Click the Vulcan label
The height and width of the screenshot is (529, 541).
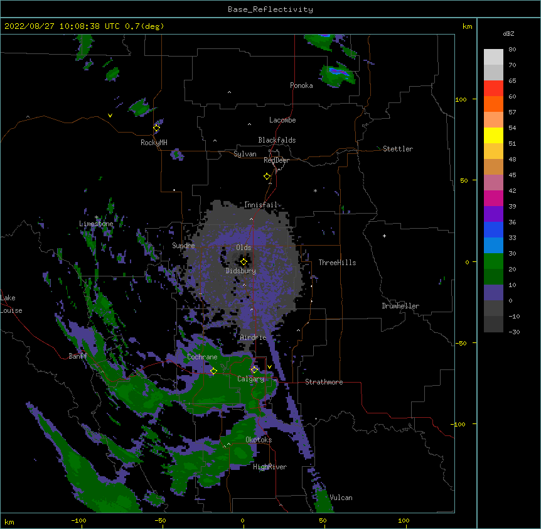point(341,498)
